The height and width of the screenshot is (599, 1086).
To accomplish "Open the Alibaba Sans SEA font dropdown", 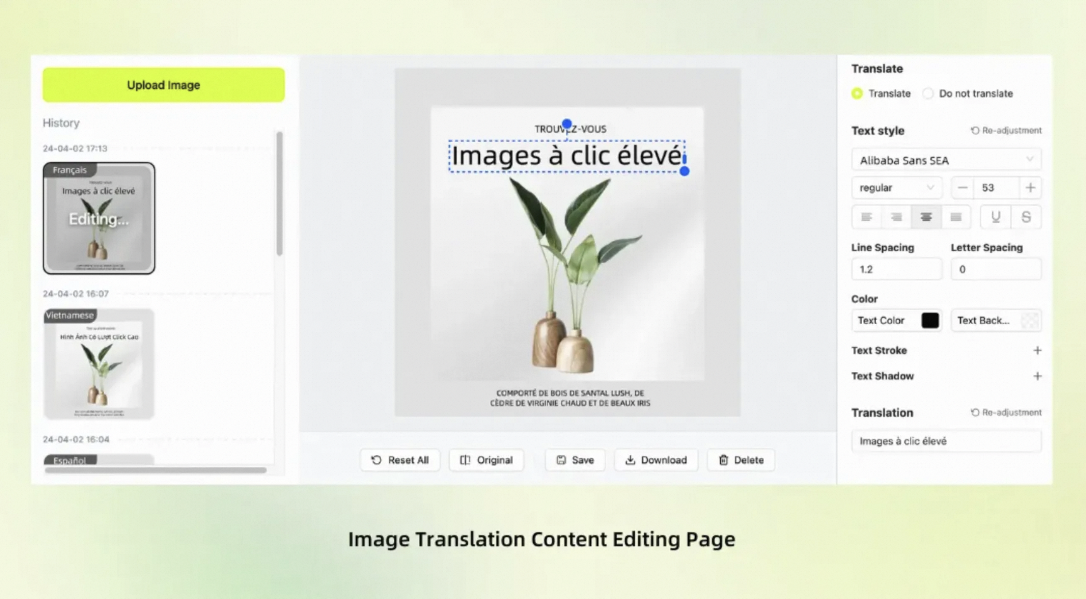I will pyautogui.click(x=946, y=160).
